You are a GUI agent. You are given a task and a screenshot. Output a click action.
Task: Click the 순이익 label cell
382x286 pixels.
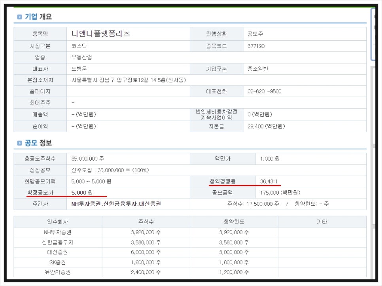(x=40, y=126)
